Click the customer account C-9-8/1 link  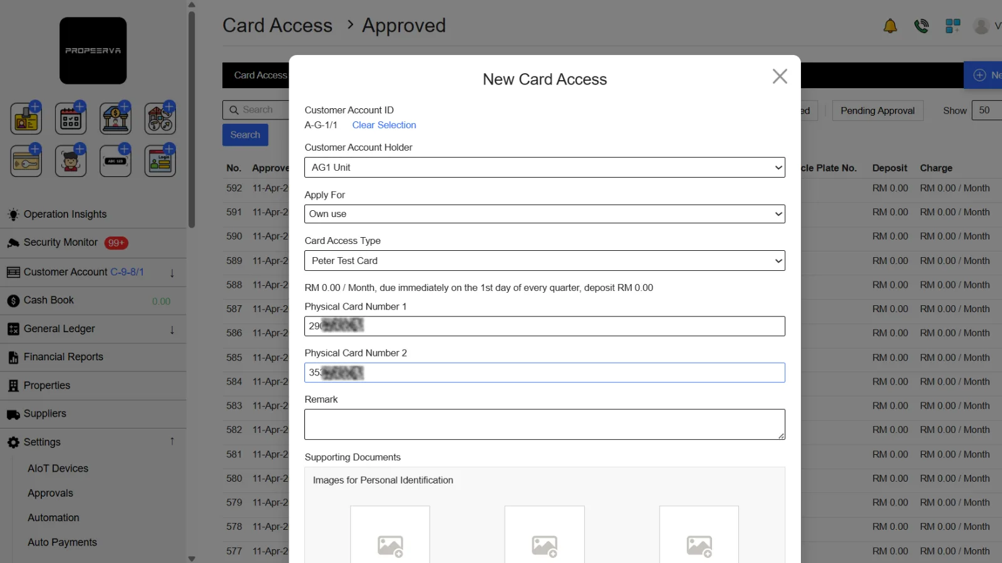click(127, 272)
